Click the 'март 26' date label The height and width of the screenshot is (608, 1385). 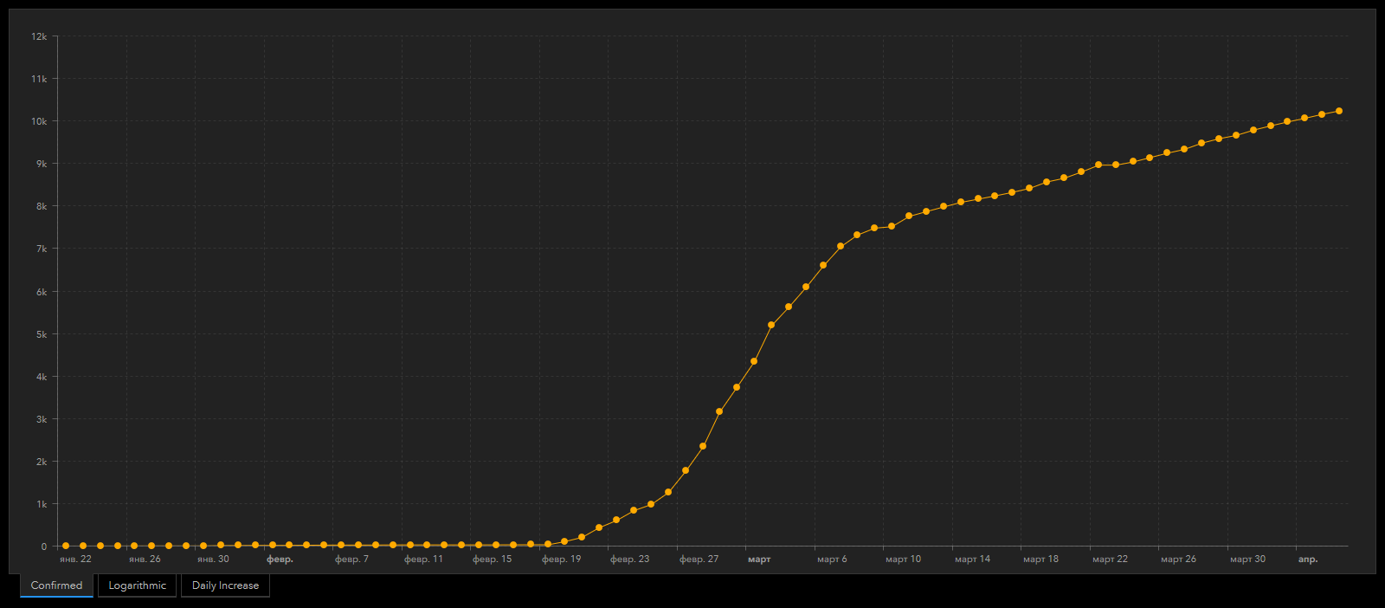[x=1178, y=559]
